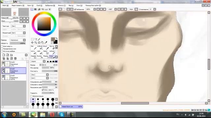Activate the move layer tool
The image size is (211, 118).
[32, 43]
